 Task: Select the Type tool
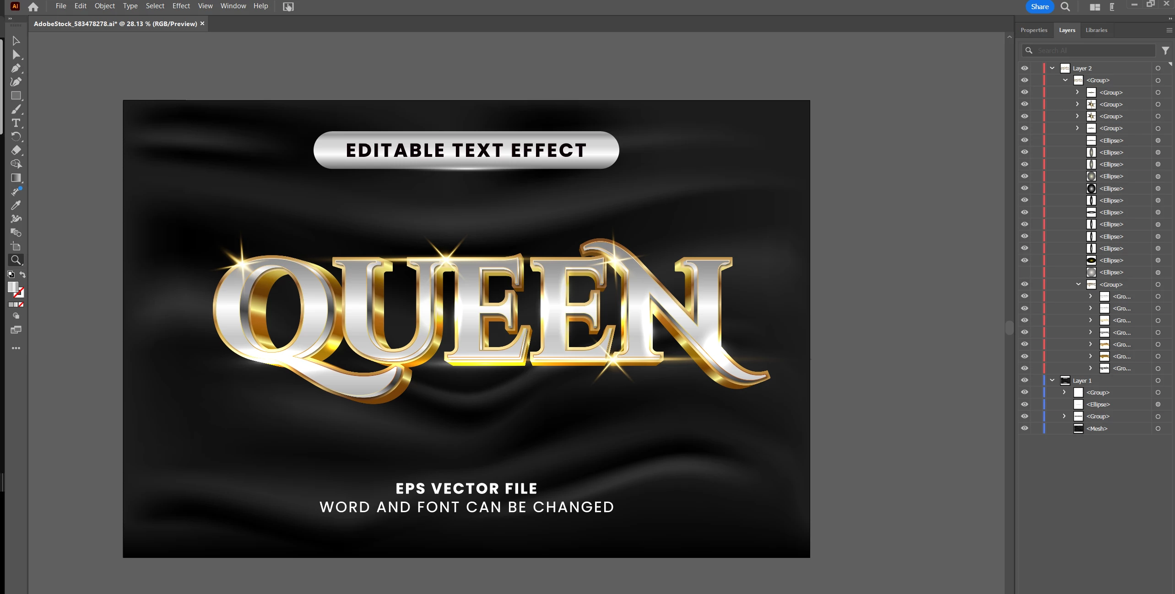click(16, 123)
